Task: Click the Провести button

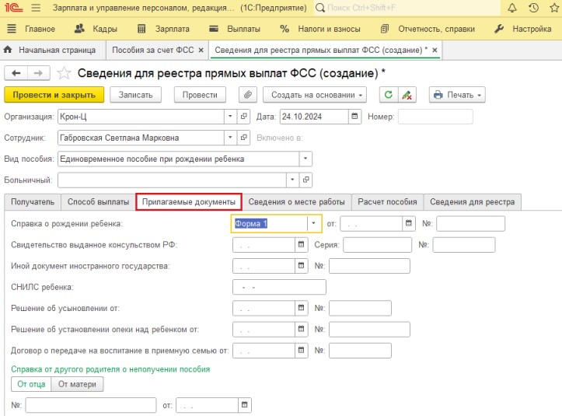Action: point(200,95)
